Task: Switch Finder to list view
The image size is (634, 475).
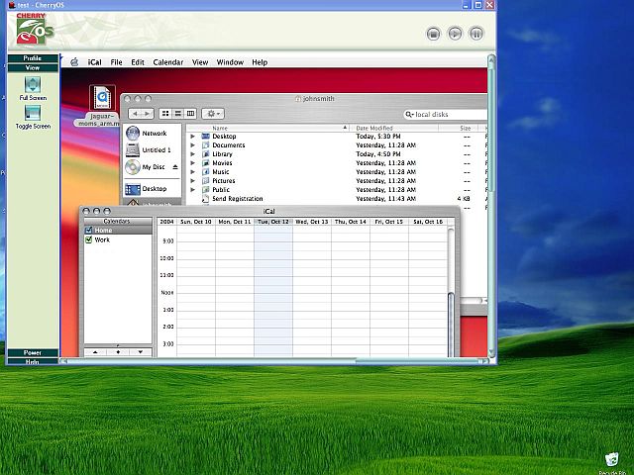Action: point(178,114)
